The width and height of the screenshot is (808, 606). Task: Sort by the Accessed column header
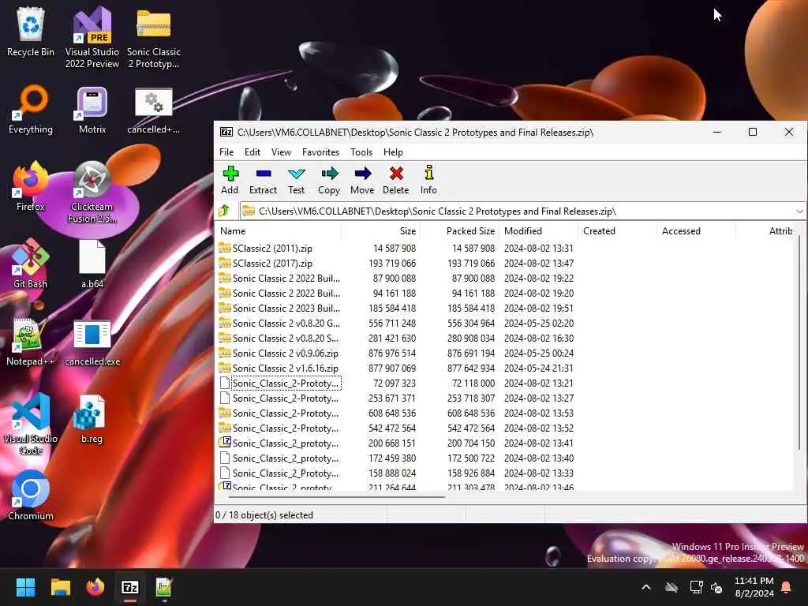[697, 231]
